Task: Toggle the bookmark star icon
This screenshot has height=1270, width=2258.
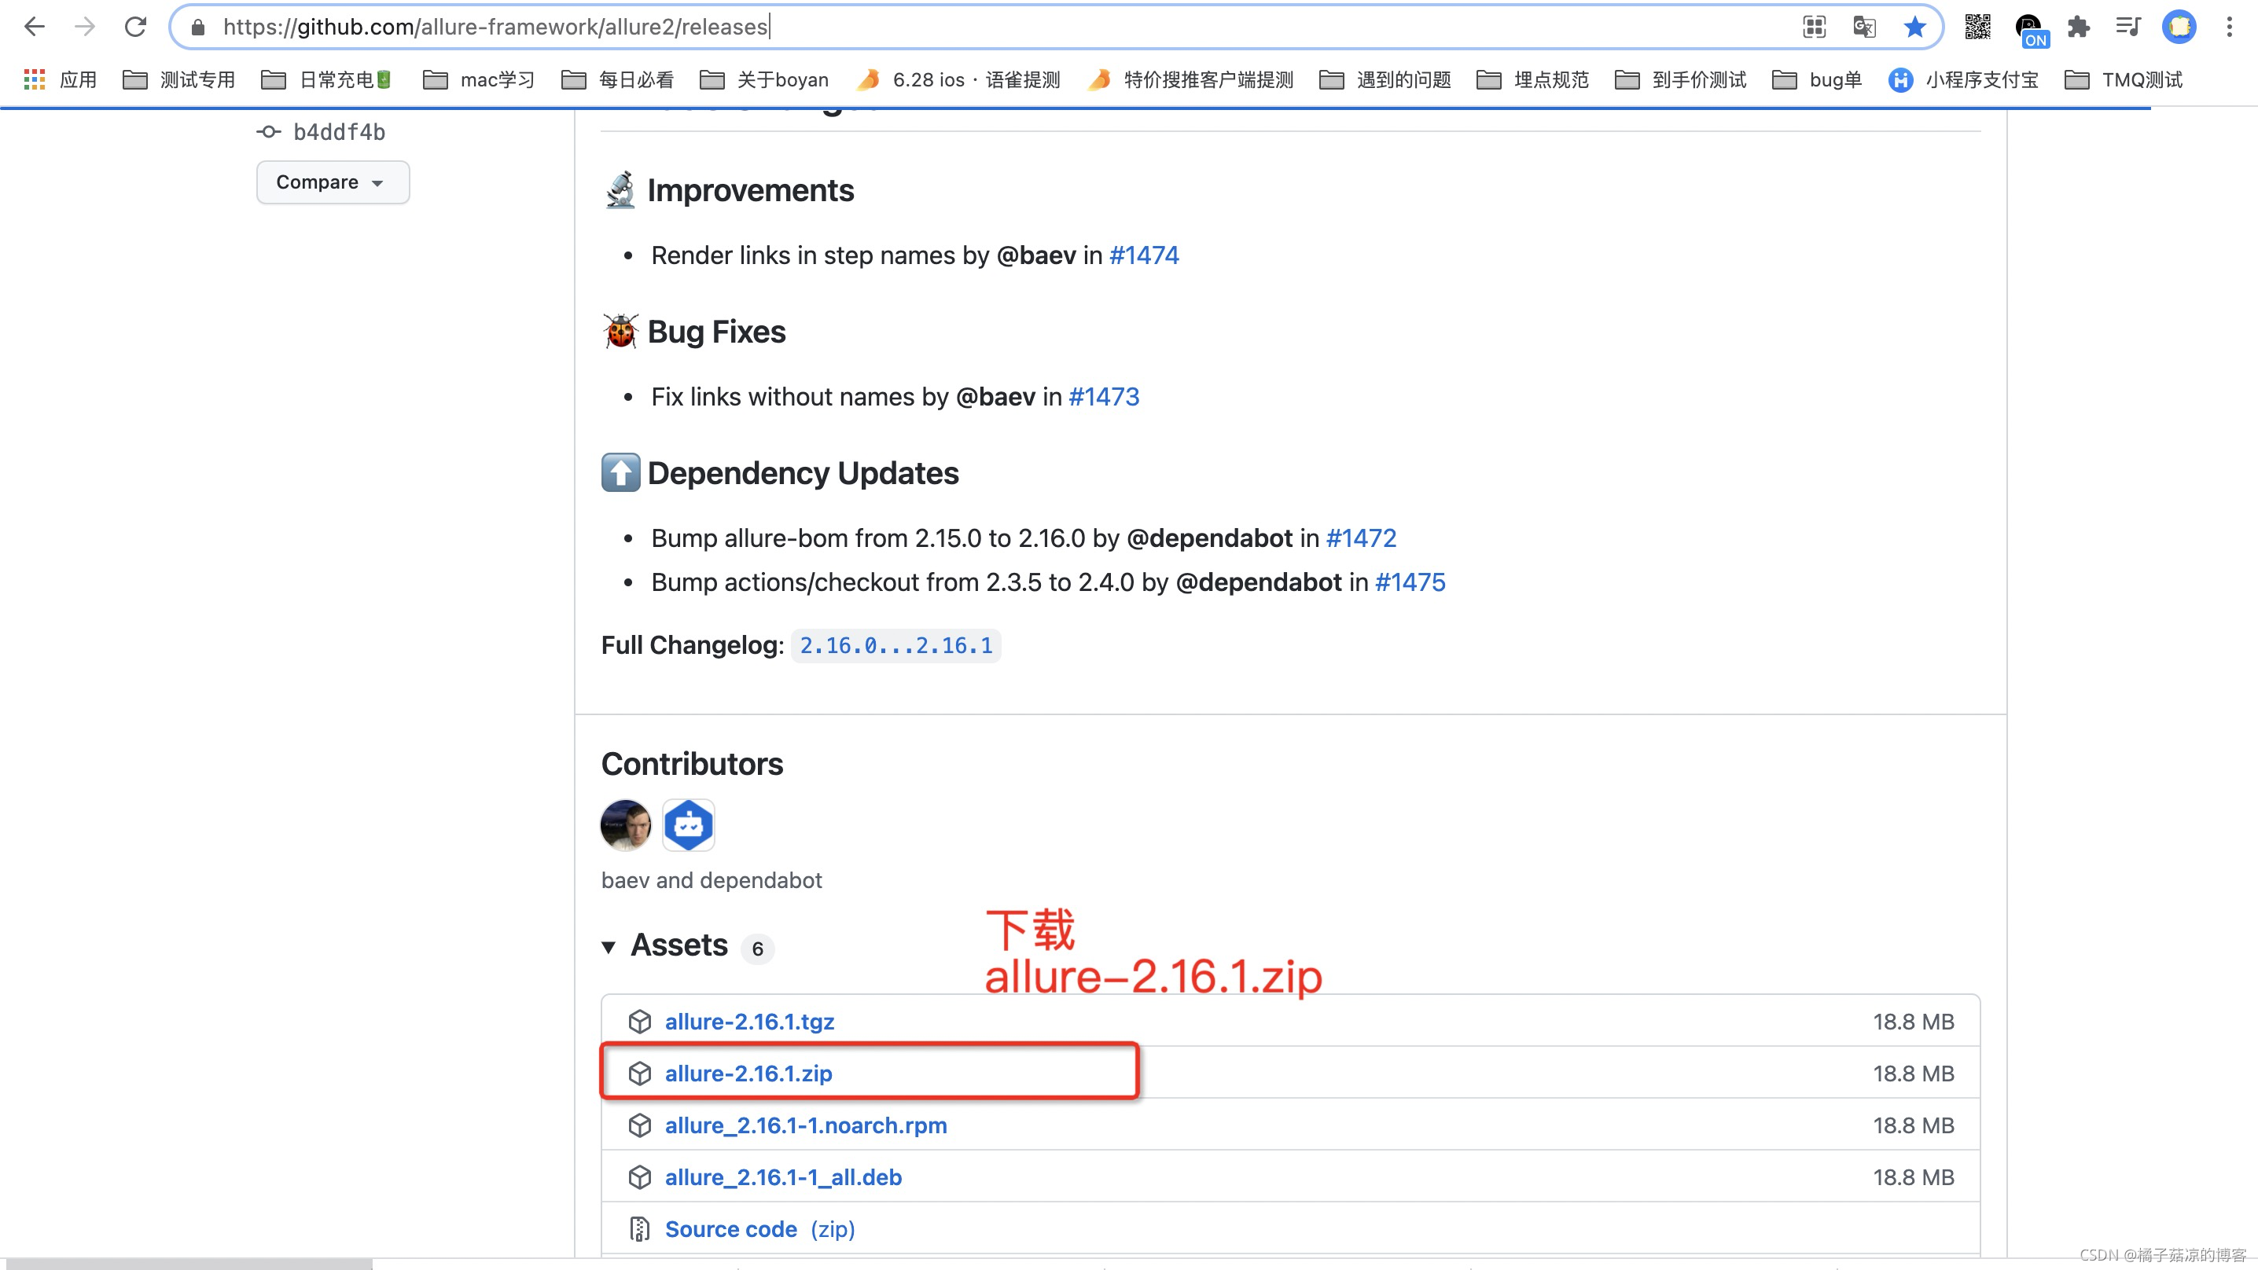Action: [x=1914, y=28]
